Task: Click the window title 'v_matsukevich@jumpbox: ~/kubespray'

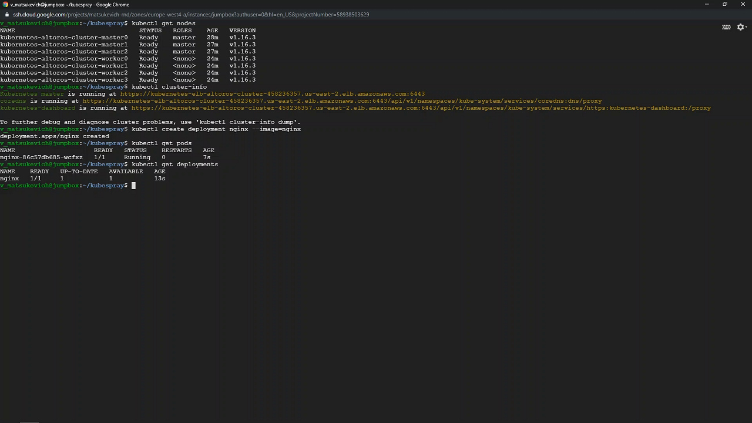Action: (x=52, y=4)
